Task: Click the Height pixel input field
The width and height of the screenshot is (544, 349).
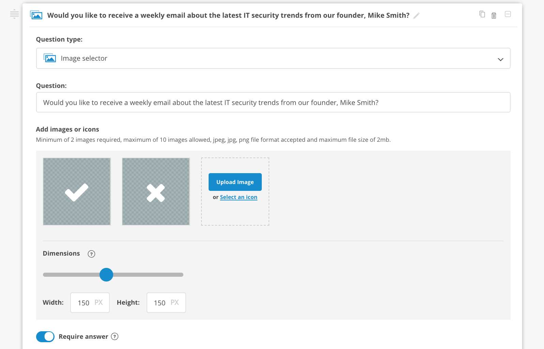Action: click(166, 303)
